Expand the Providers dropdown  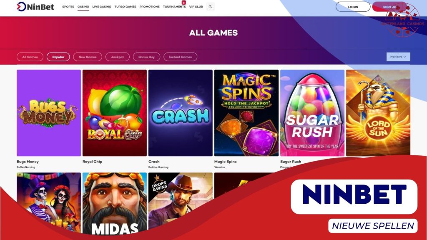pyautogui.click(x=398, y=57)
